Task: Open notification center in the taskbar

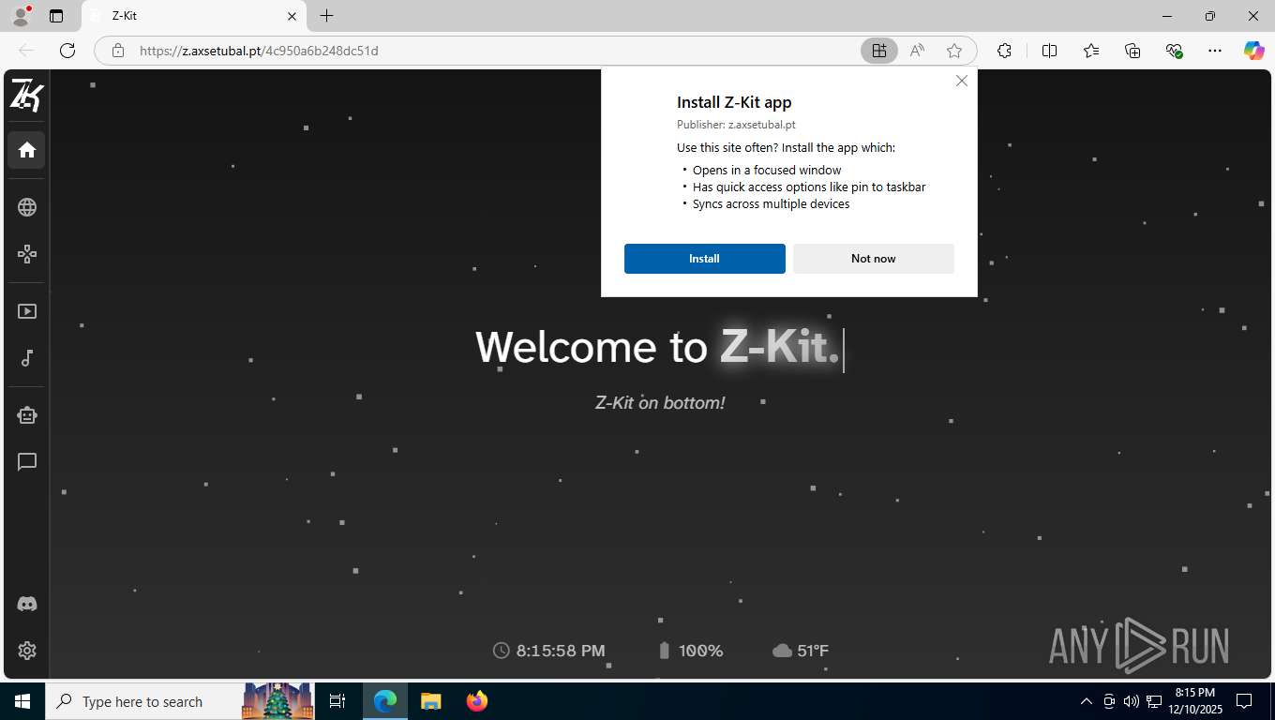Action: pyautogui.click(x=1244, y=701)
